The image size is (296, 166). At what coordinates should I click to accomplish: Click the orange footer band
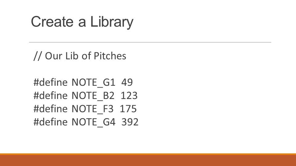[x=148, y=160]
